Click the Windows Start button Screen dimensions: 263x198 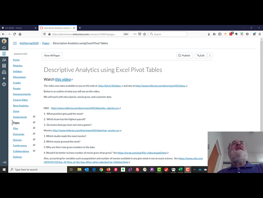pos(4,170)
